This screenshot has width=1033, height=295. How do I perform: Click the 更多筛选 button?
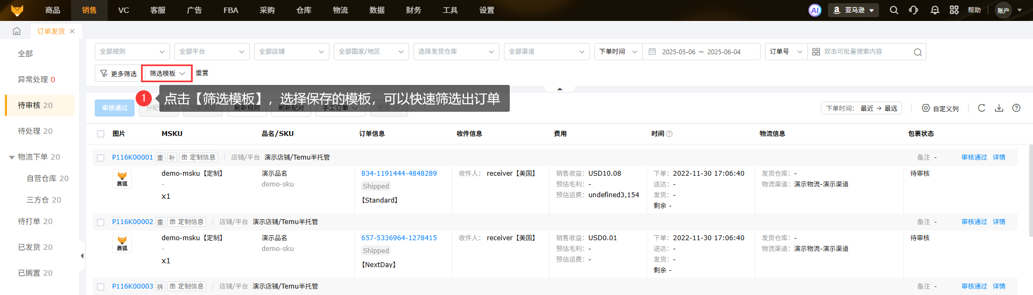pos(118,73)
